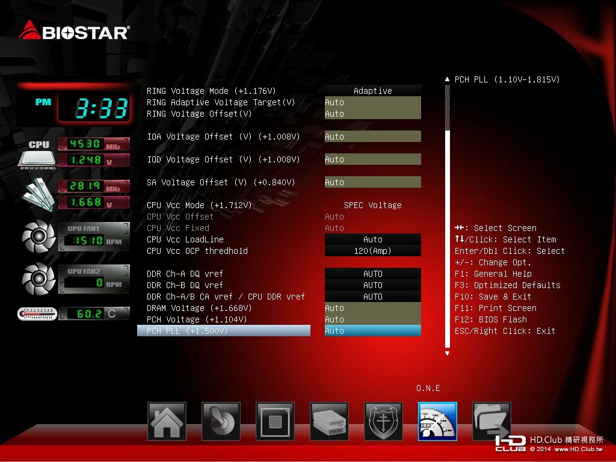Open CPU Vcc OCP thredhold 120(Amp) dropdown
The image size is (616, 462).
(373, 251)
